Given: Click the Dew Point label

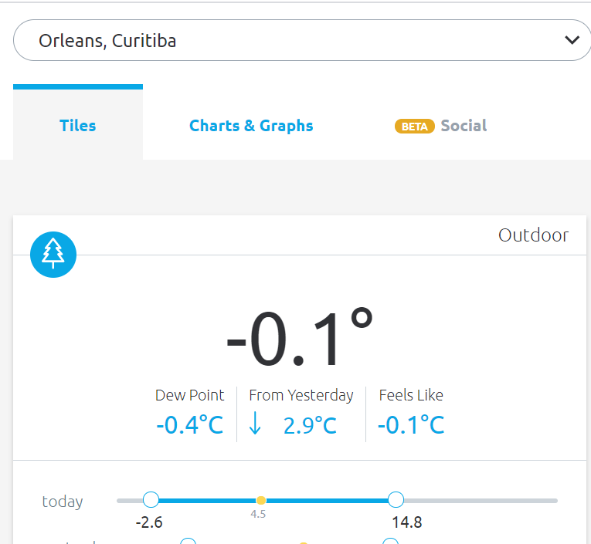Looking at the screenshot, I should pyautogui.click(x=189, y=395).
